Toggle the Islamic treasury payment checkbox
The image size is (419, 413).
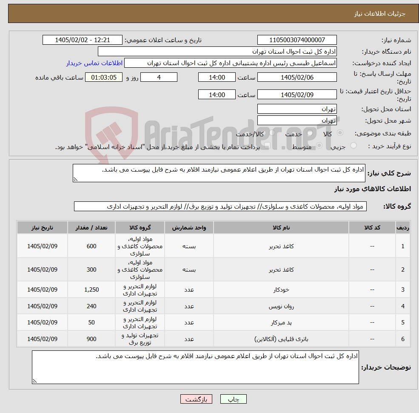click(267, 146)
